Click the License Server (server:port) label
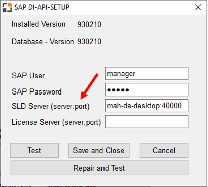208x187 pixels. pos(56,122)
